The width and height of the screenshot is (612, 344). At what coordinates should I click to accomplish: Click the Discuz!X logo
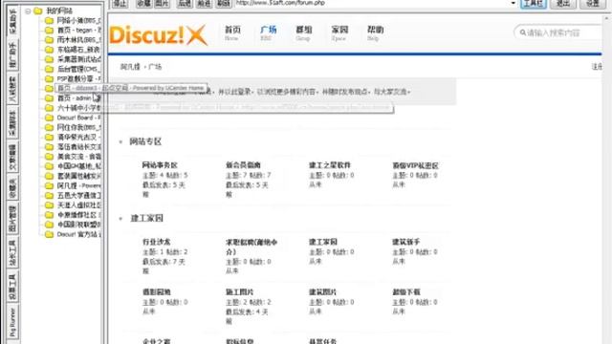[x=158, y=34]
